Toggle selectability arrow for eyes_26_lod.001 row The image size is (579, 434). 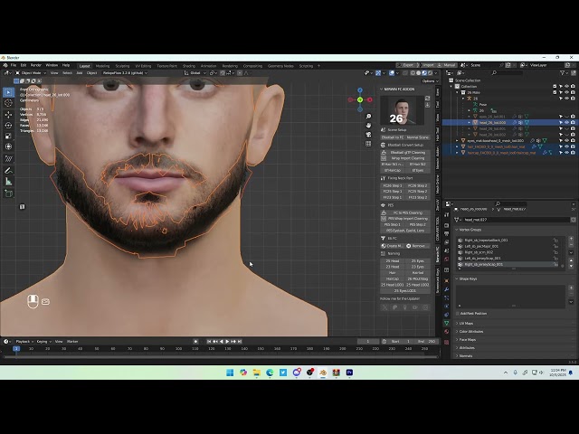point(561,117)
